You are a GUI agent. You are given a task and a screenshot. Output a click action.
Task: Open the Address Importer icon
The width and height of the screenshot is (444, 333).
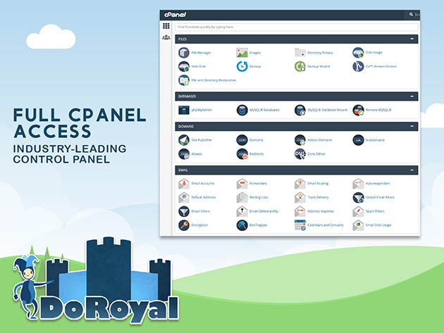tap(300, 211)
